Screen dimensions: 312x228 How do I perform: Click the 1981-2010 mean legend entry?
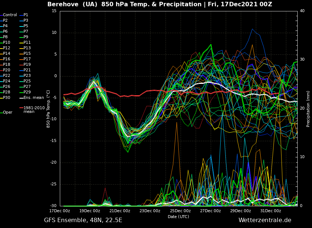point(34,110)
